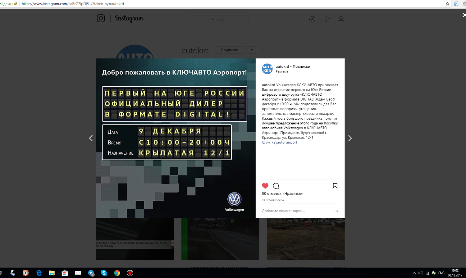
Task: Go to previous post with left arrow
Action: tap(91, 138)
